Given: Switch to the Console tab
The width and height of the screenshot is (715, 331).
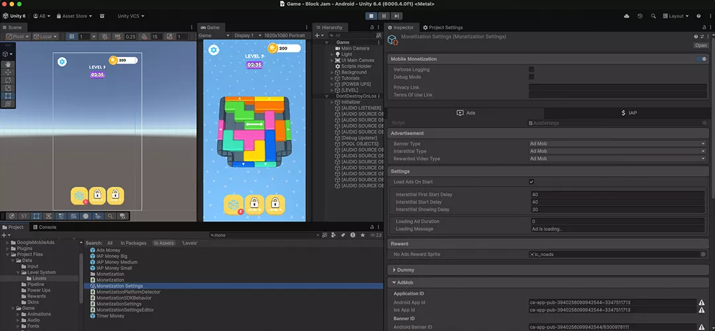Looking at the screenshot, I should tap(44, 227).
